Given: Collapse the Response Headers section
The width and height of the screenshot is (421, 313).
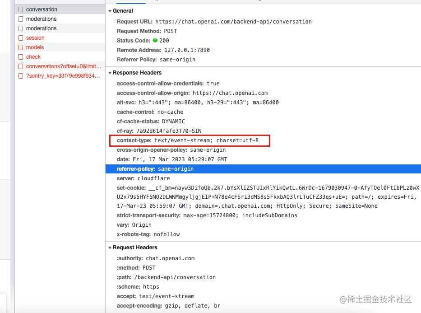Looking at the screenshot, I should [x=110, y=73].
